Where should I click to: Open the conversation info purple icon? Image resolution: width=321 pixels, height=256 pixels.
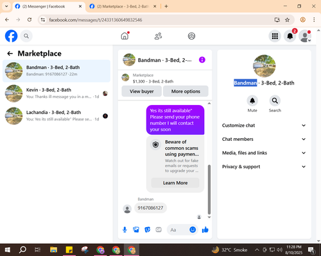coord(202,60)
